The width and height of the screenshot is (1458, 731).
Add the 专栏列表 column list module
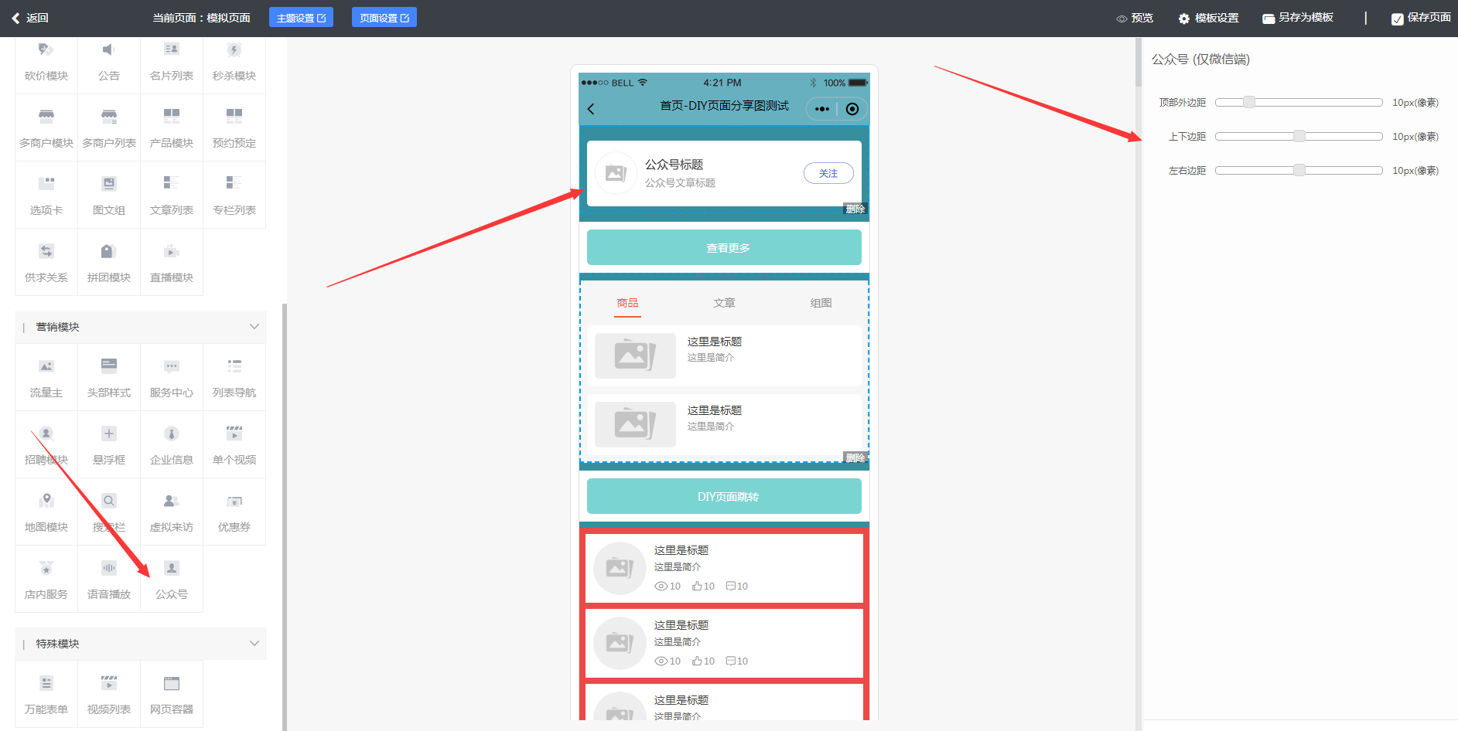point(234,195)
